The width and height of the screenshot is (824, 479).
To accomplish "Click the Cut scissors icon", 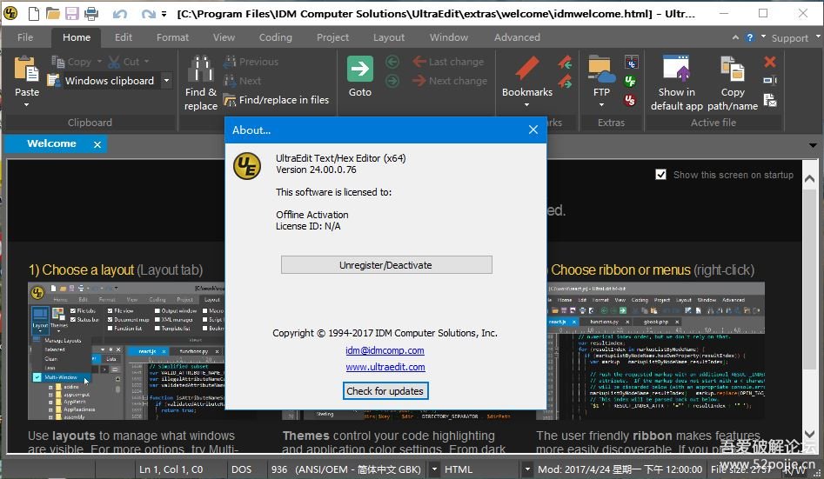I will [113, 62].
